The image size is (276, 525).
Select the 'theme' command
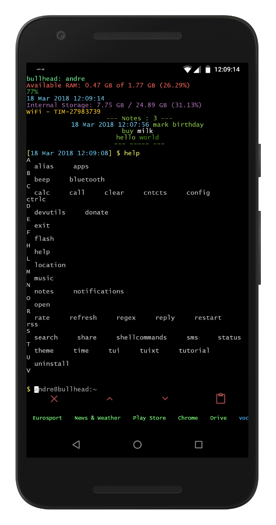tap(44, 350)
